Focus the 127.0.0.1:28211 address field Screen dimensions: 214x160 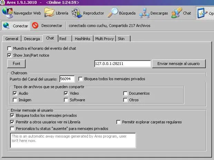pyautogui.click(x=123, y=64)
